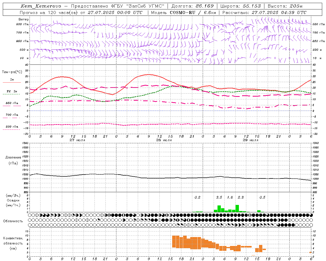This screenshot has height=261, width=326.
Task: Click the 2.3 precipitation total
Action: (x=241, y=197)
